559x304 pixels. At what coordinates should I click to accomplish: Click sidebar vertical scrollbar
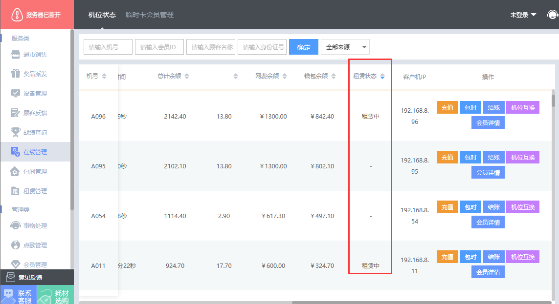[72, 121]
